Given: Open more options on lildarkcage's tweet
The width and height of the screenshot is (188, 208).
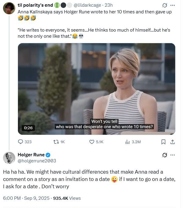Looking at the screenshot, I should (173, 5).
